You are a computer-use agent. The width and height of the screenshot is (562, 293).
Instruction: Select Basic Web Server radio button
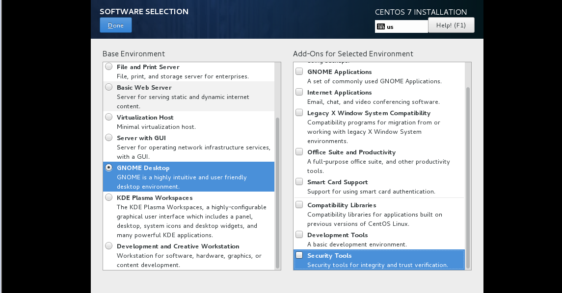tap(108, 87)
